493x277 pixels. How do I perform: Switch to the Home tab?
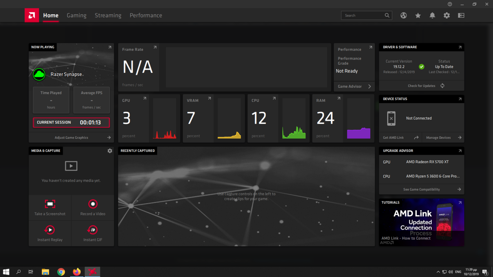pos(51,15)
